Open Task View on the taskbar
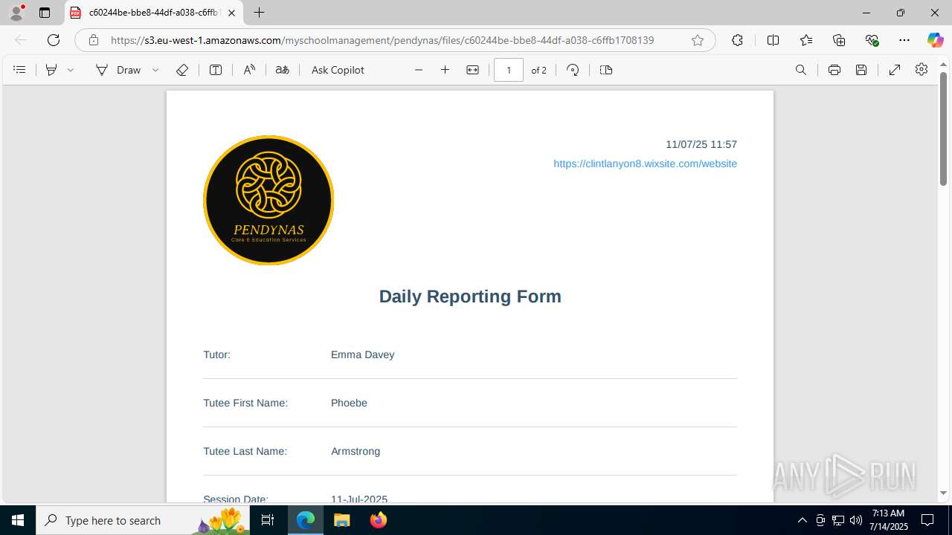The height and width of the screenshot is (535, 952). [x=268, y=520]
